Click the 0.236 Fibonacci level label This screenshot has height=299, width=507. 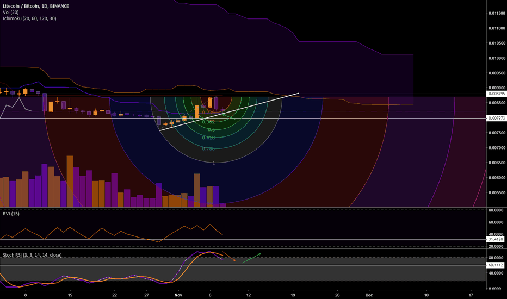pyautogui.click(x=208, y=113)
